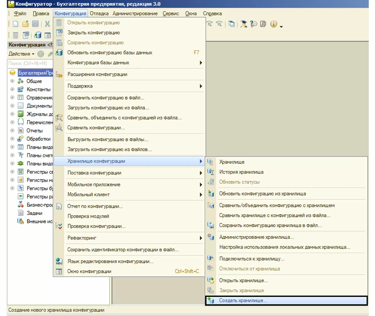375x316 pixels.
Task: Select Обновить конфигурацию базы данных
Action: point(110,53)
